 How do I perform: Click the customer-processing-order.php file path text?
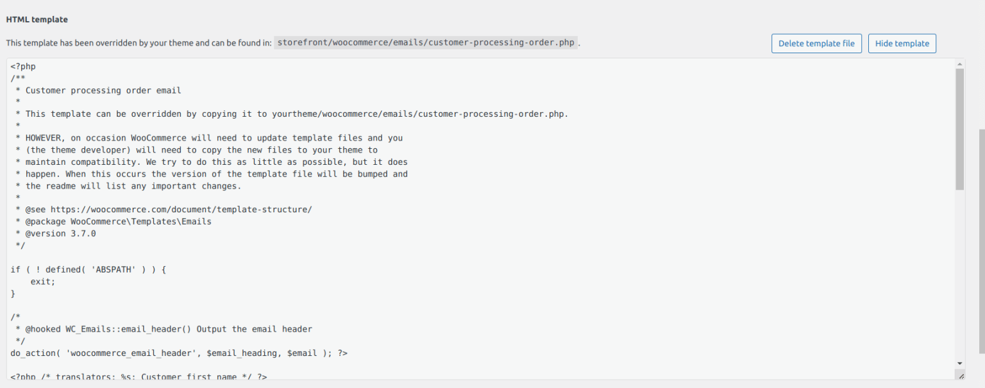[x=426, y=42]
